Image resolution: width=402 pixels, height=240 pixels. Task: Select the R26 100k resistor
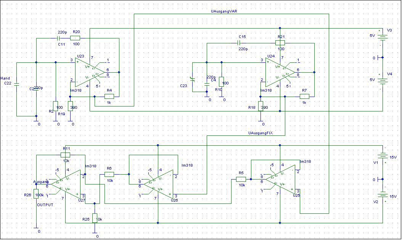(x=36, y=192)
